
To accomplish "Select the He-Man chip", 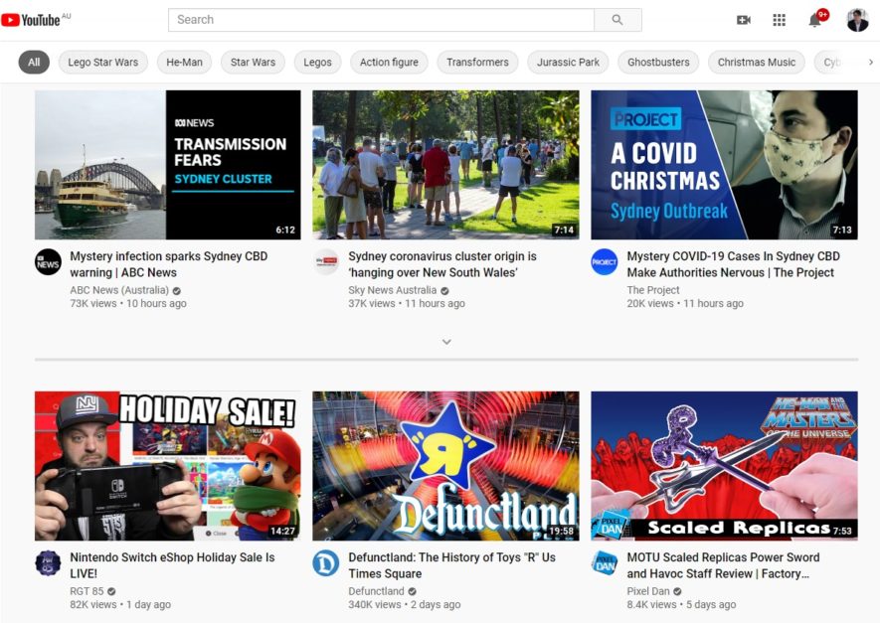I will (x=185, y=63).
